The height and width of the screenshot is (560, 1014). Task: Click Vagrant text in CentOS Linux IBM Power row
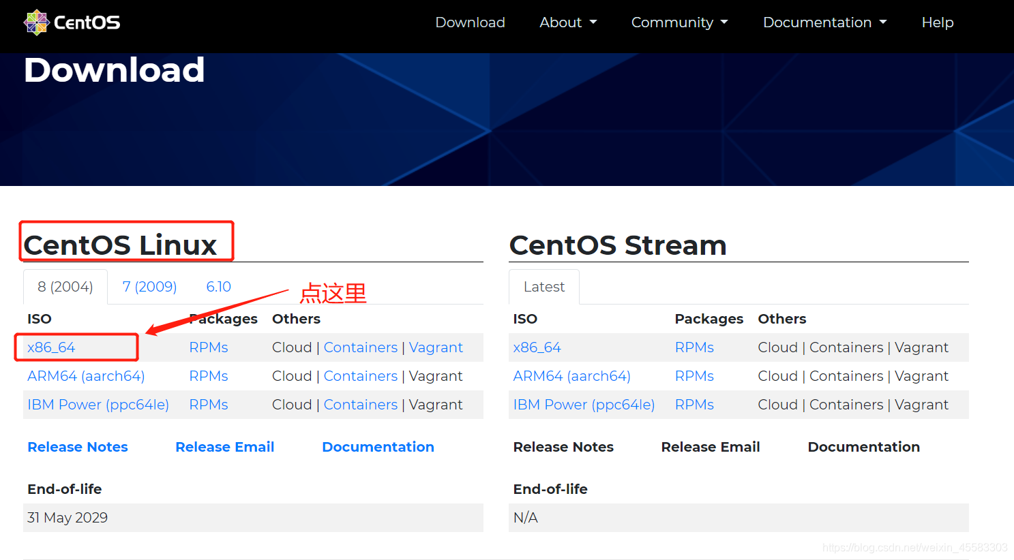click(436, 405)
